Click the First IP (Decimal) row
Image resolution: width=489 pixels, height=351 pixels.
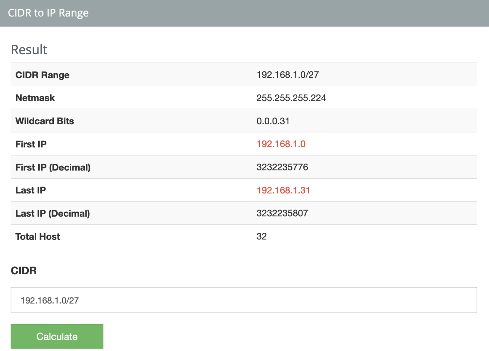pyautogui.click(x=127, y=167)
